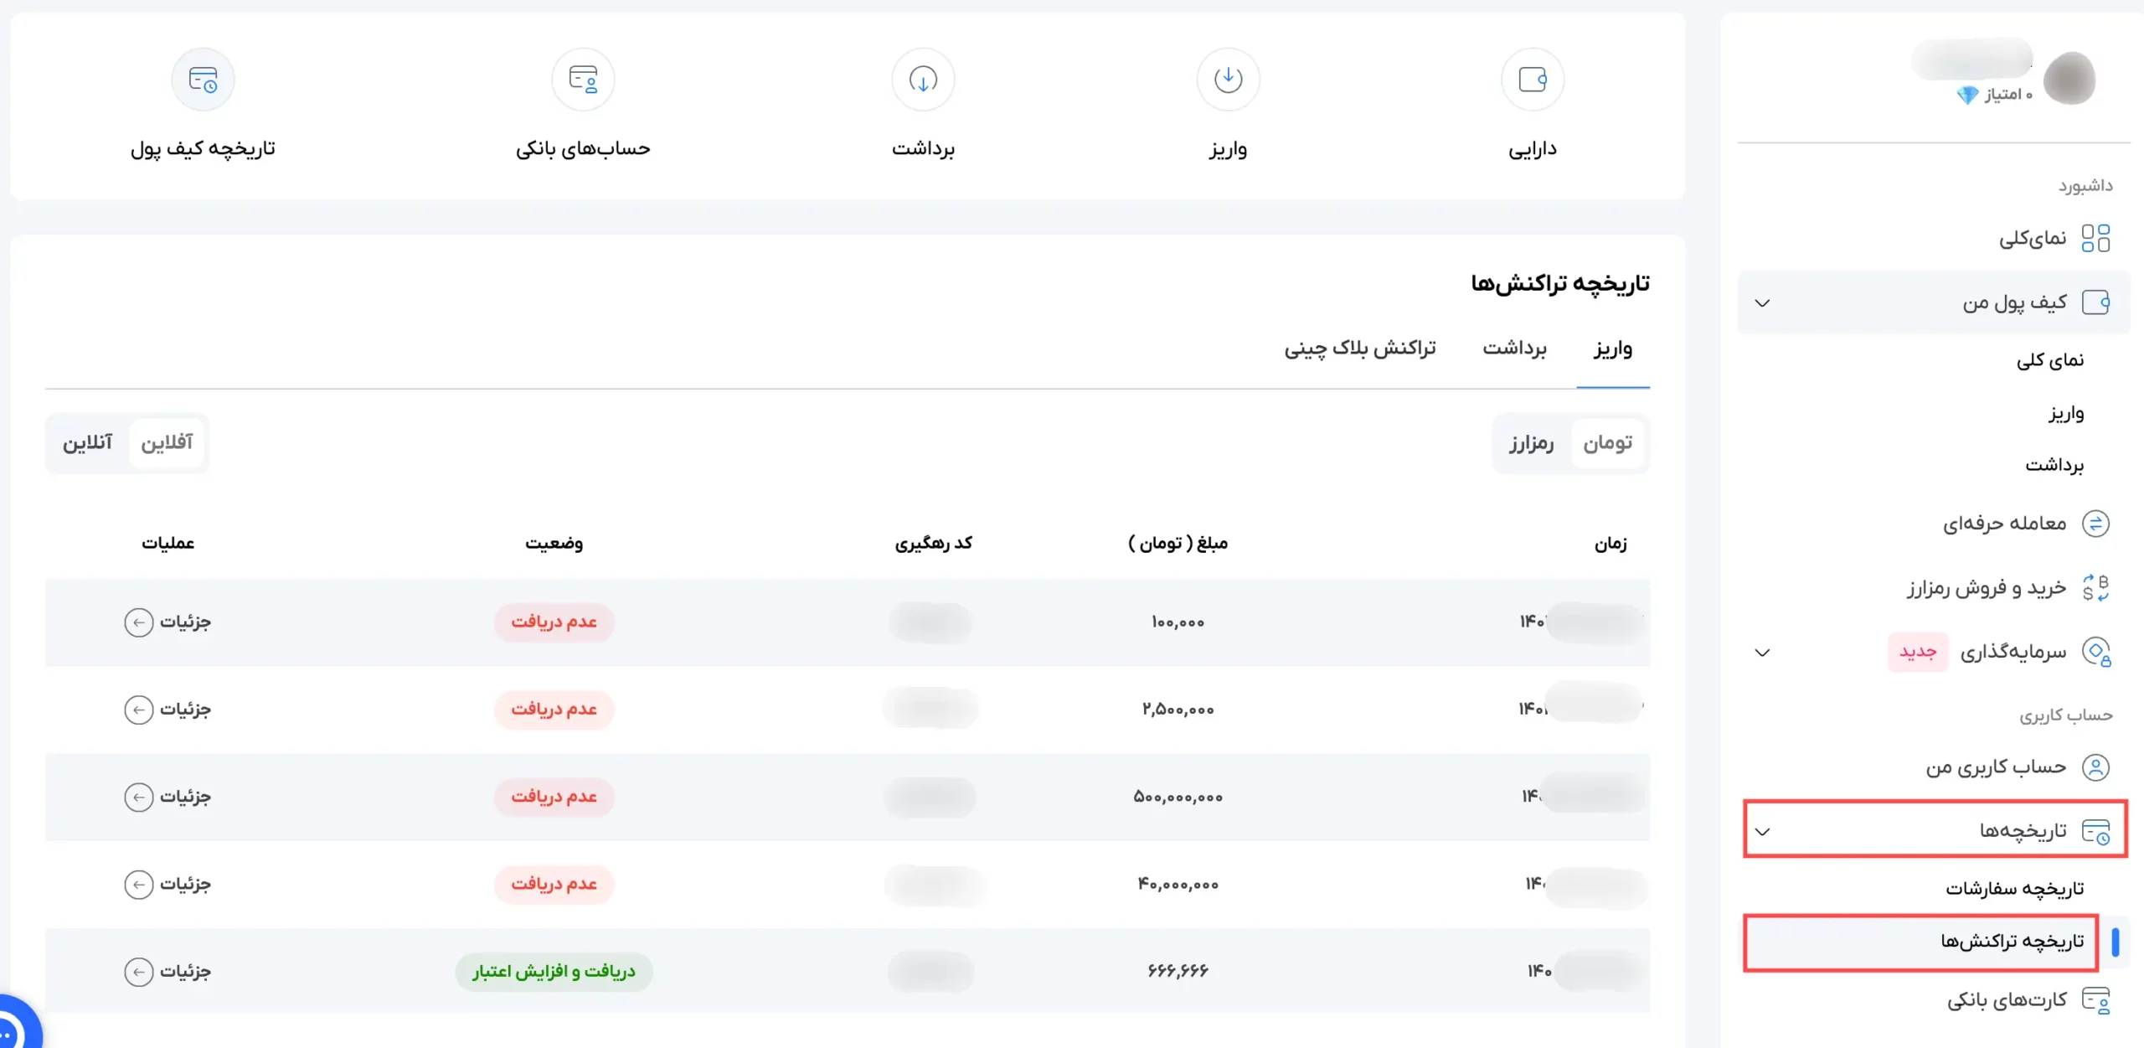This screenshot has height=1048, width=2144.
Task: Open دارایی via the wallet icon
Action: point(1533,79)
